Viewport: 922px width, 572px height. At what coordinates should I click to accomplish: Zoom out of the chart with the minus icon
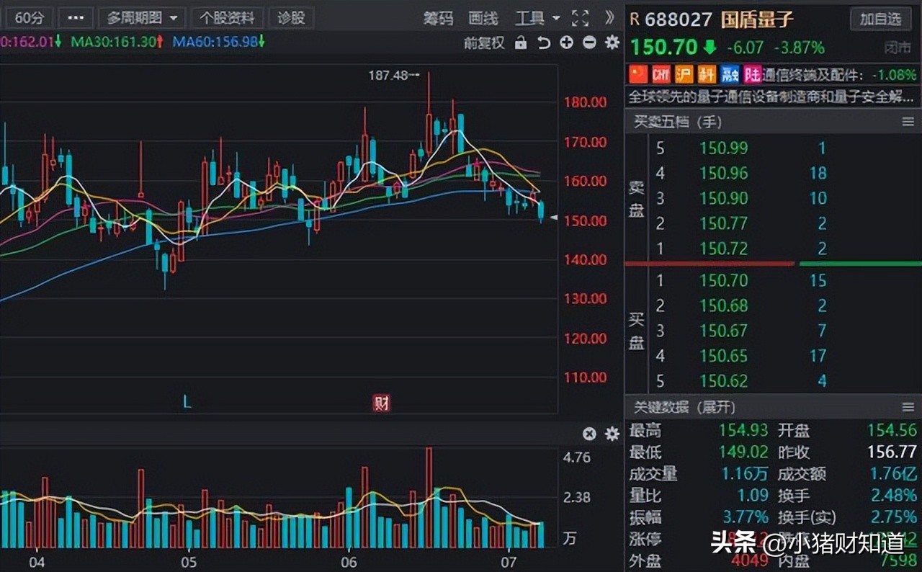point(588,43)
